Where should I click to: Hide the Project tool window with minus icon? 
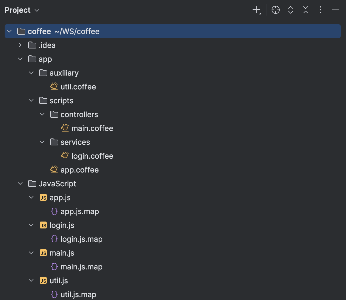(335, 10)
